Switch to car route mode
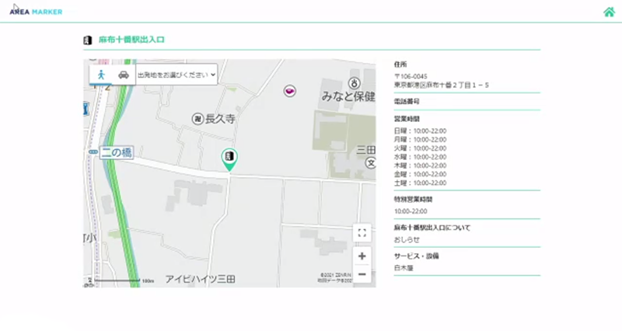This screenshot has width=622, height=331. click(x=123, y=75)
